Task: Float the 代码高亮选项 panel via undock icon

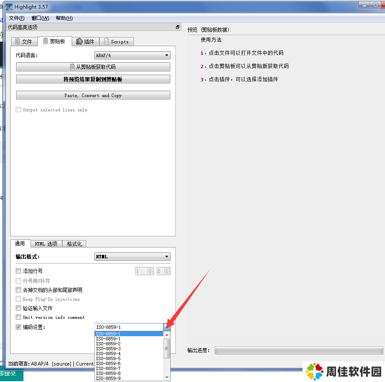Action: 178,27
